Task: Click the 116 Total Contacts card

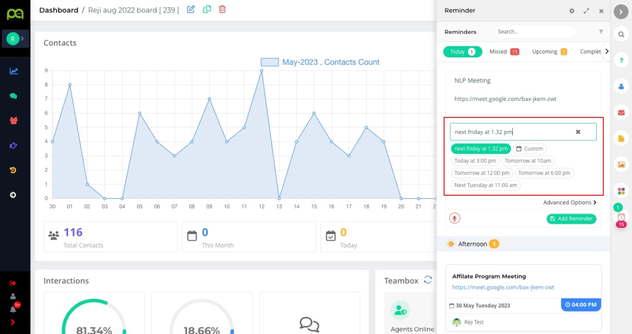Action: (x=110, y=237)
